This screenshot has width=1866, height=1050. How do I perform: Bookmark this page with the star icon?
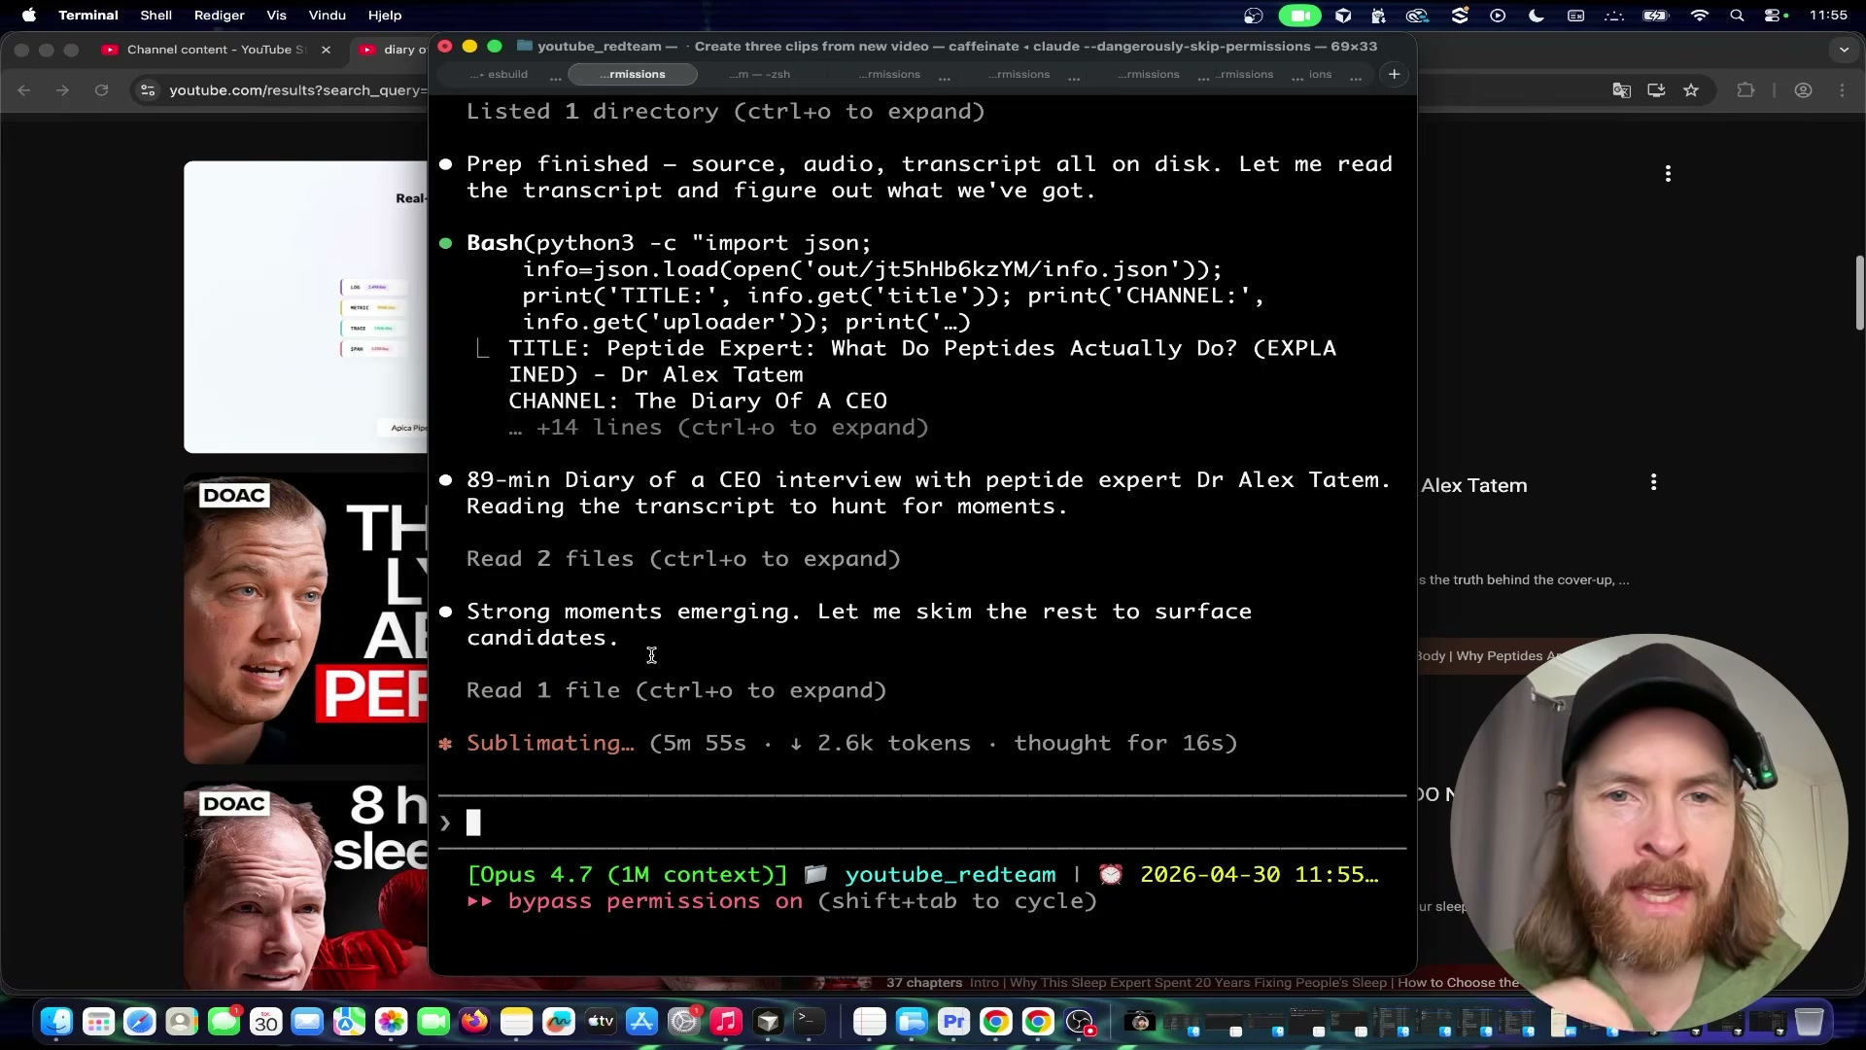(1691, 90)
